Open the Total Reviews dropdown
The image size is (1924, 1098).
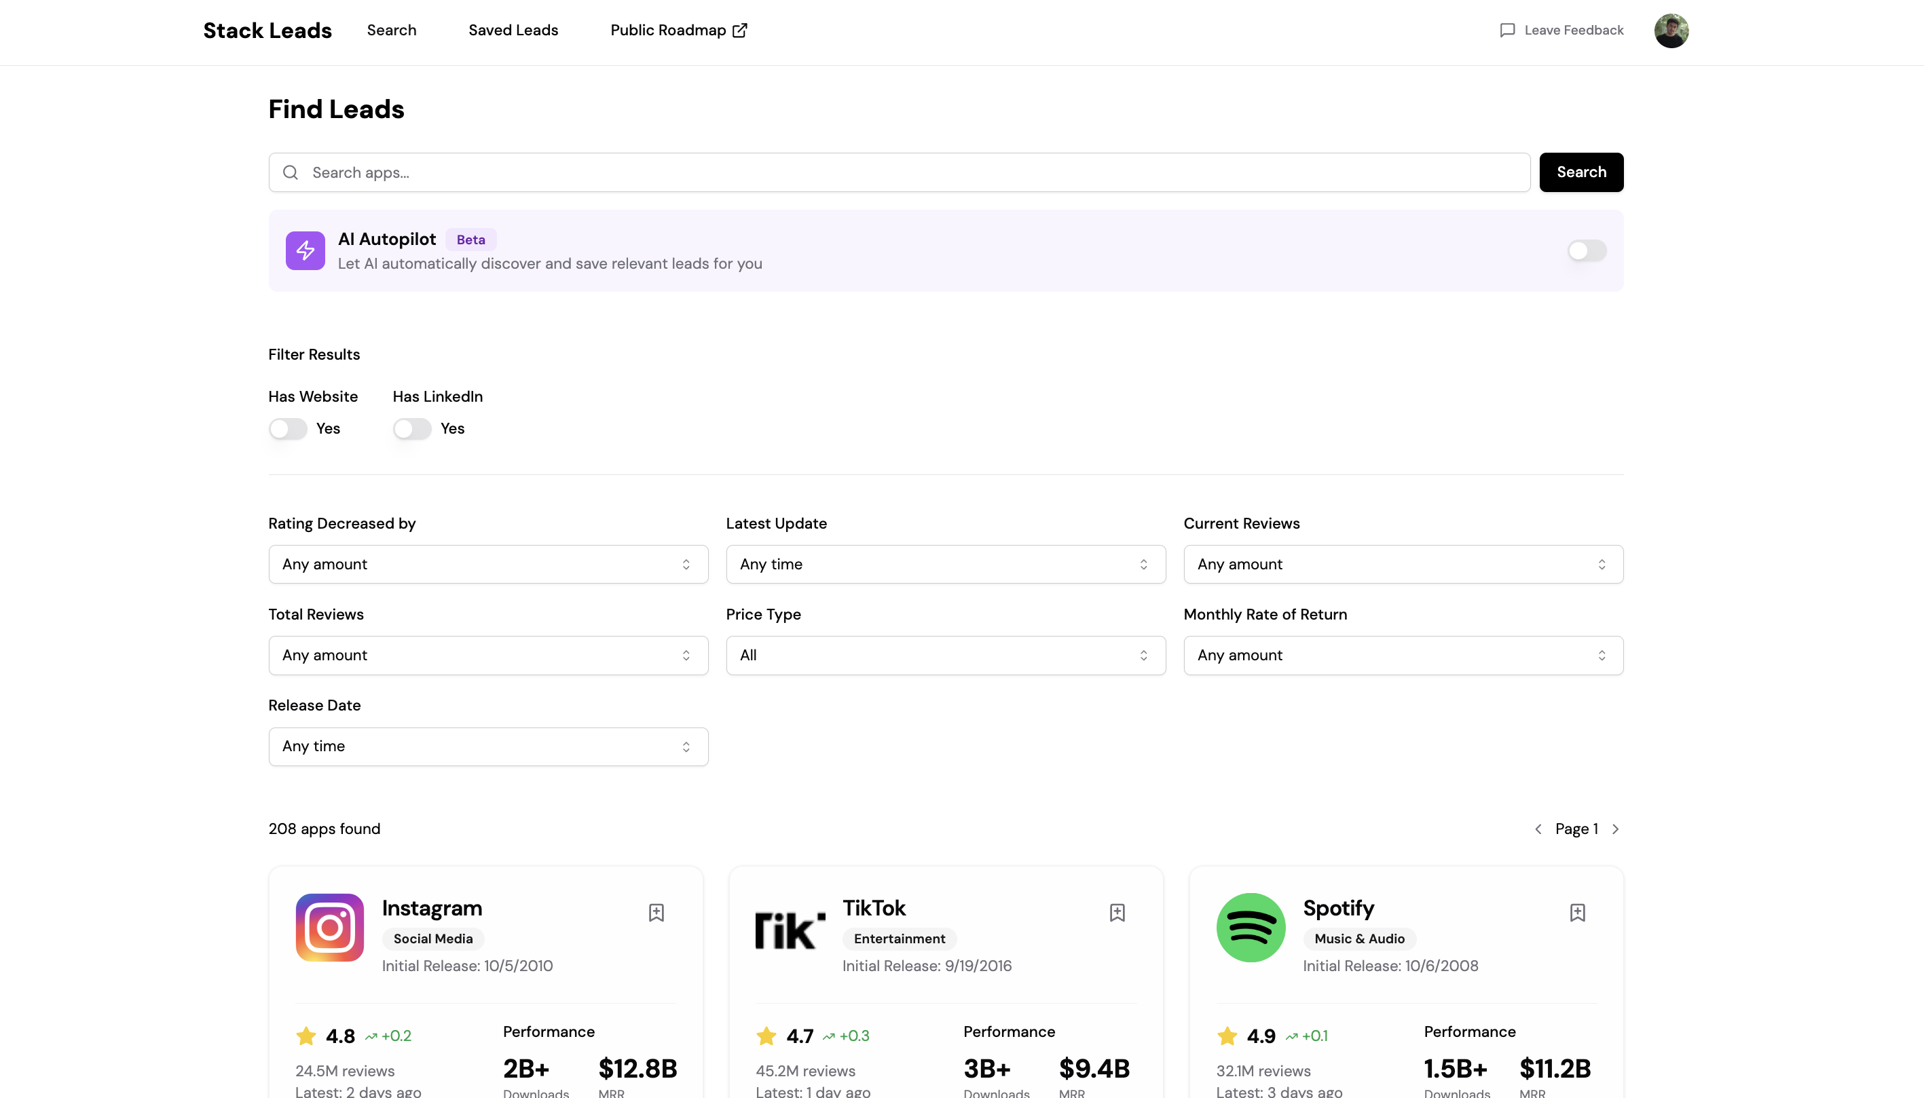click(x=488, y=656)
